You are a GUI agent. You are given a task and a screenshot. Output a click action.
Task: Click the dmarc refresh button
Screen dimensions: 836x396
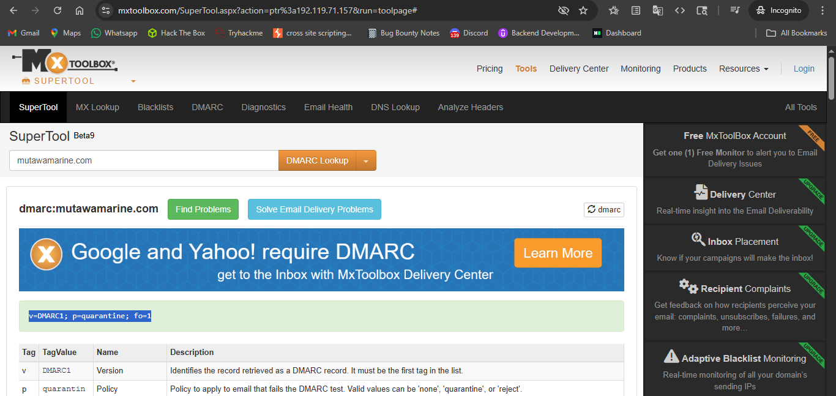[603, 209]
